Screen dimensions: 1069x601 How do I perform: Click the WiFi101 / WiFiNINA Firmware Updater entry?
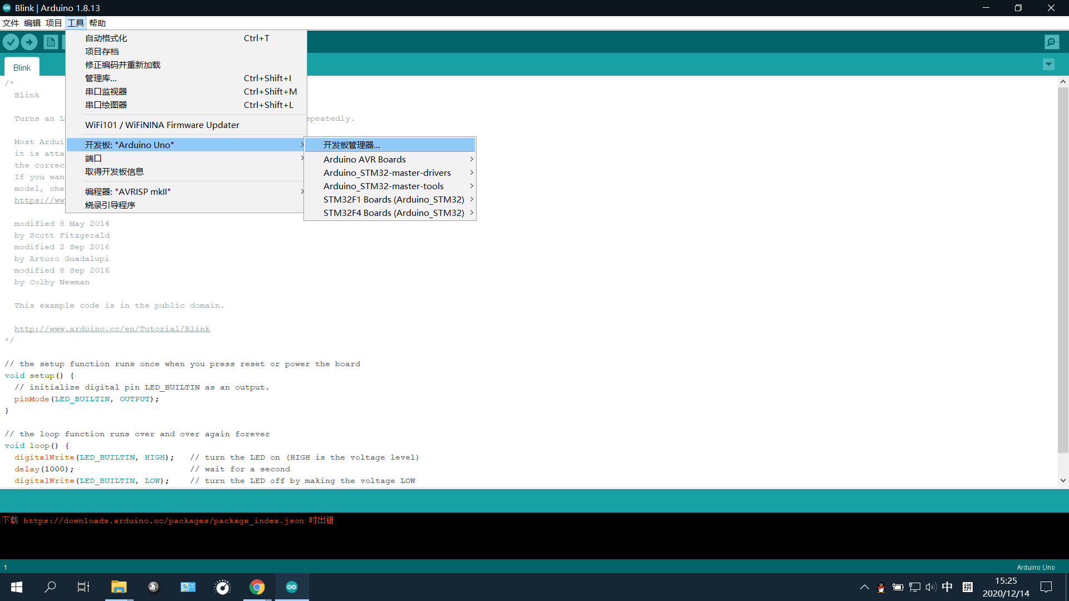(161, 125)
